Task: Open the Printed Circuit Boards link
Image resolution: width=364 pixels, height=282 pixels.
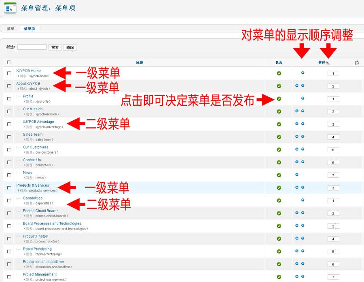Action: (x=40, y=210)
